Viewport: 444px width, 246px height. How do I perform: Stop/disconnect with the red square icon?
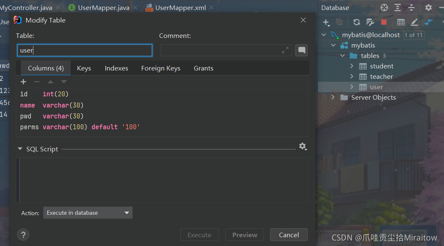coord(384,22)
